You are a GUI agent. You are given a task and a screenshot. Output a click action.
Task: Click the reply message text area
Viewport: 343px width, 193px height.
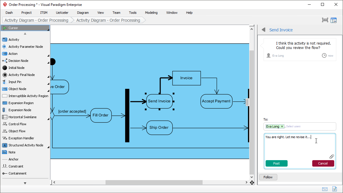pos(300,145)
